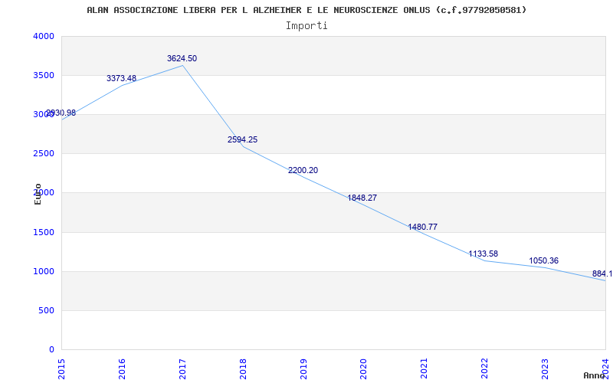Click the 4000 y-axis tick label

[44, 36]
